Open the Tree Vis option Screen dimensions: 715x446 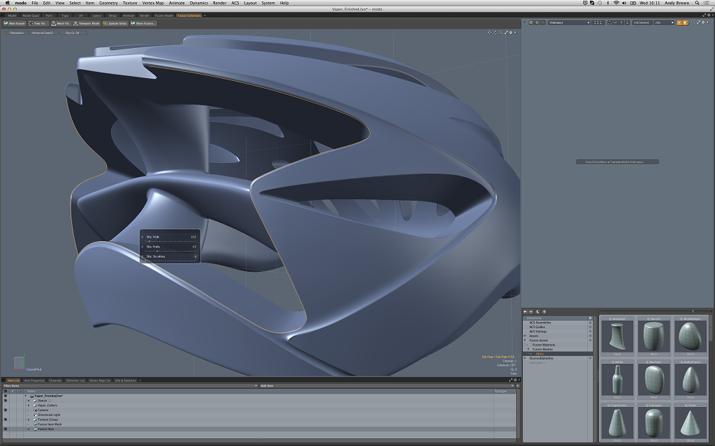[38, 23]
